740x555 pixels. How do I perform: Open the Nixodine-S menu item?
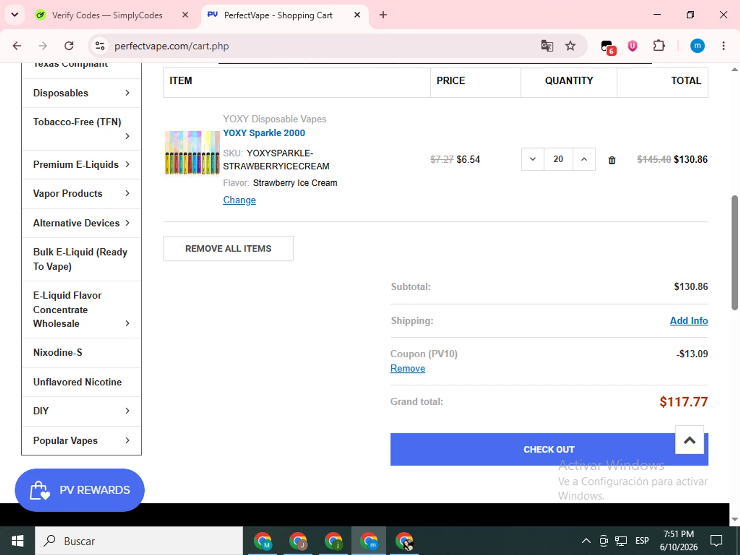pyautogui.click(x=58, y=353)
